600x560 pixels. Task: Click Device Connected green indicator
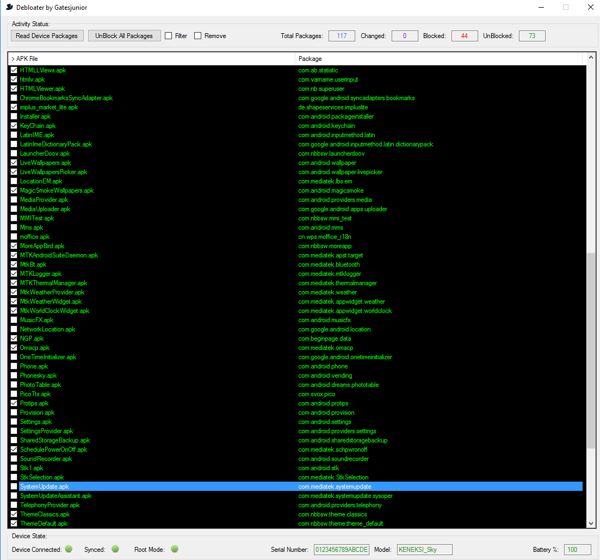tap(69, 549)
